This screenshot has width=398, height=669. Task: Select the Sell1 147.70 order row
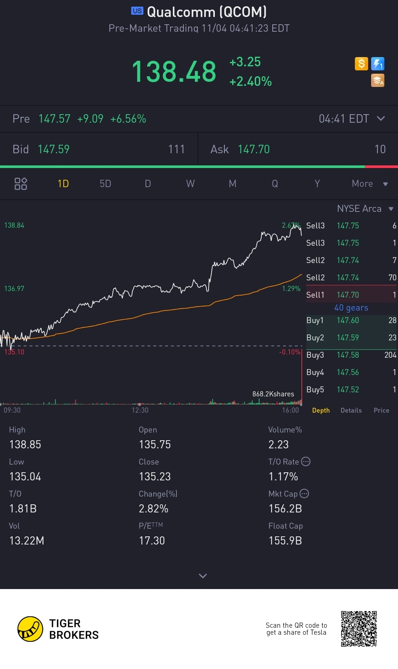[x=351, y=295]
